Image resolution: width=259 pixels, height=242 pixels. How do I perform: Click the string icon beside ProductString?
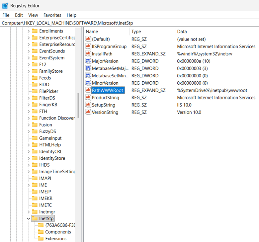[x=88, y=97]
